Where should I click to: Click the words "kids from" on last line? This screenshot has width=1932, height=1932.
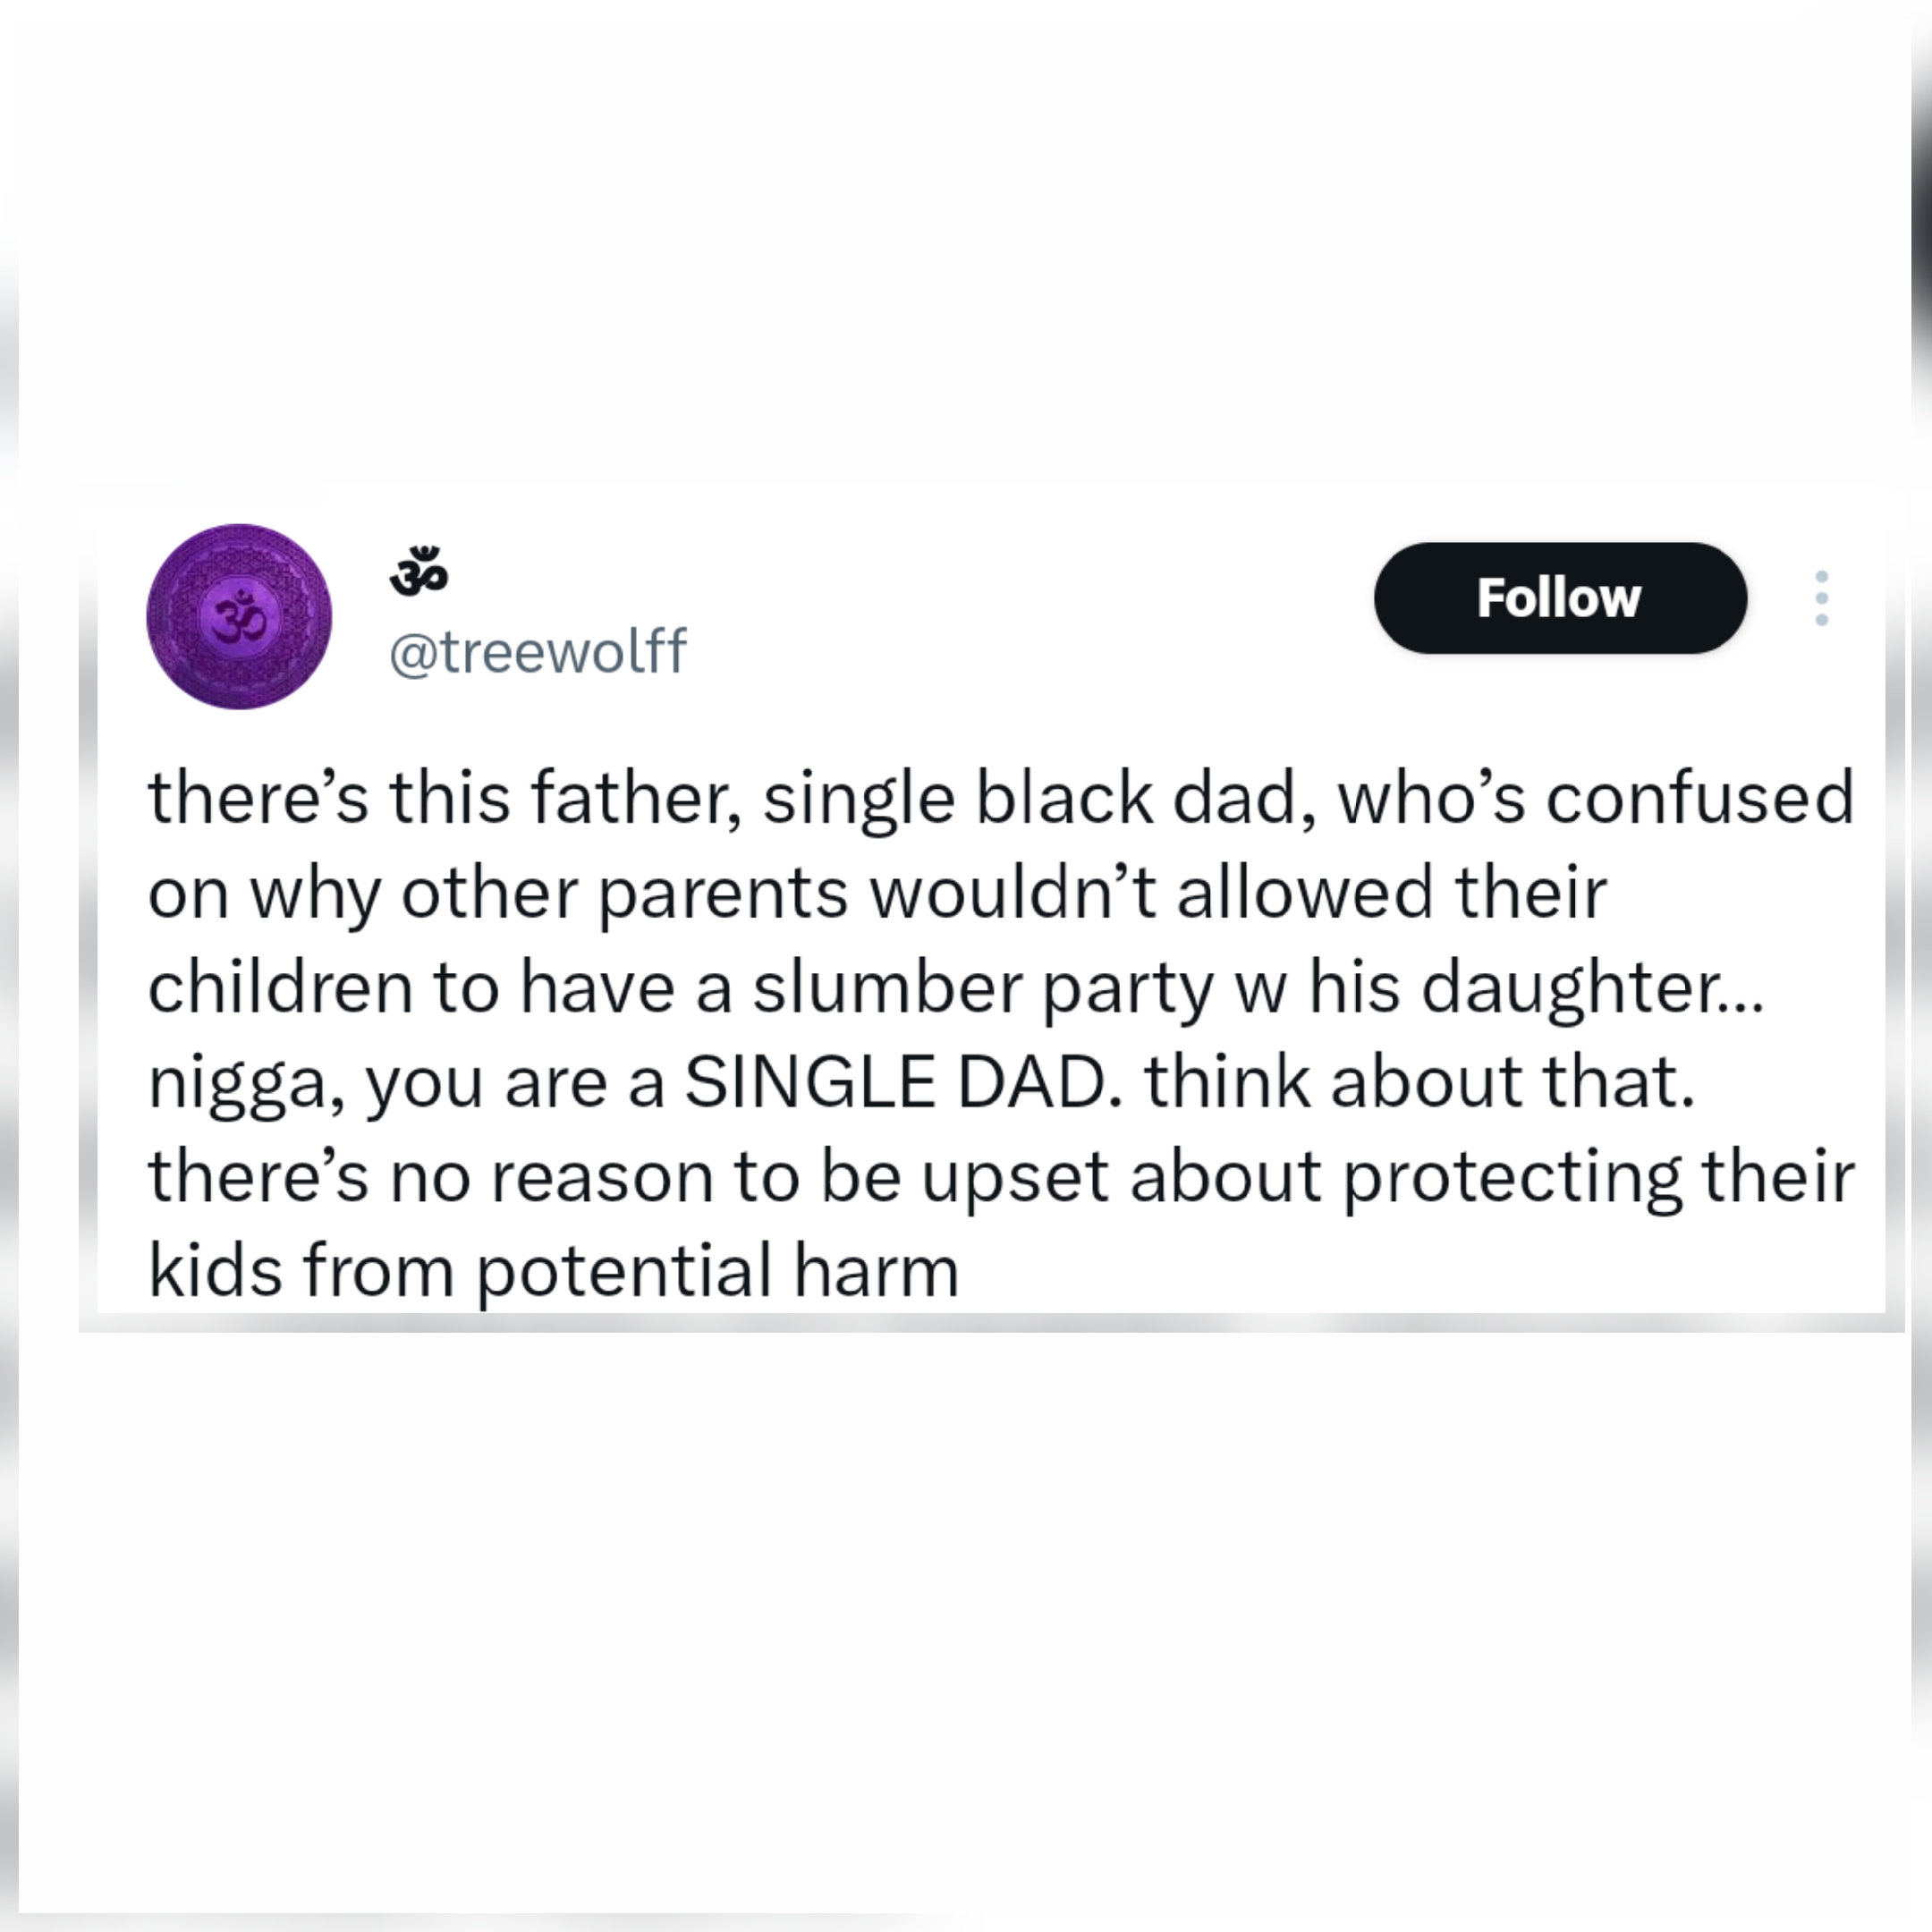click(x=301, y=1271)
